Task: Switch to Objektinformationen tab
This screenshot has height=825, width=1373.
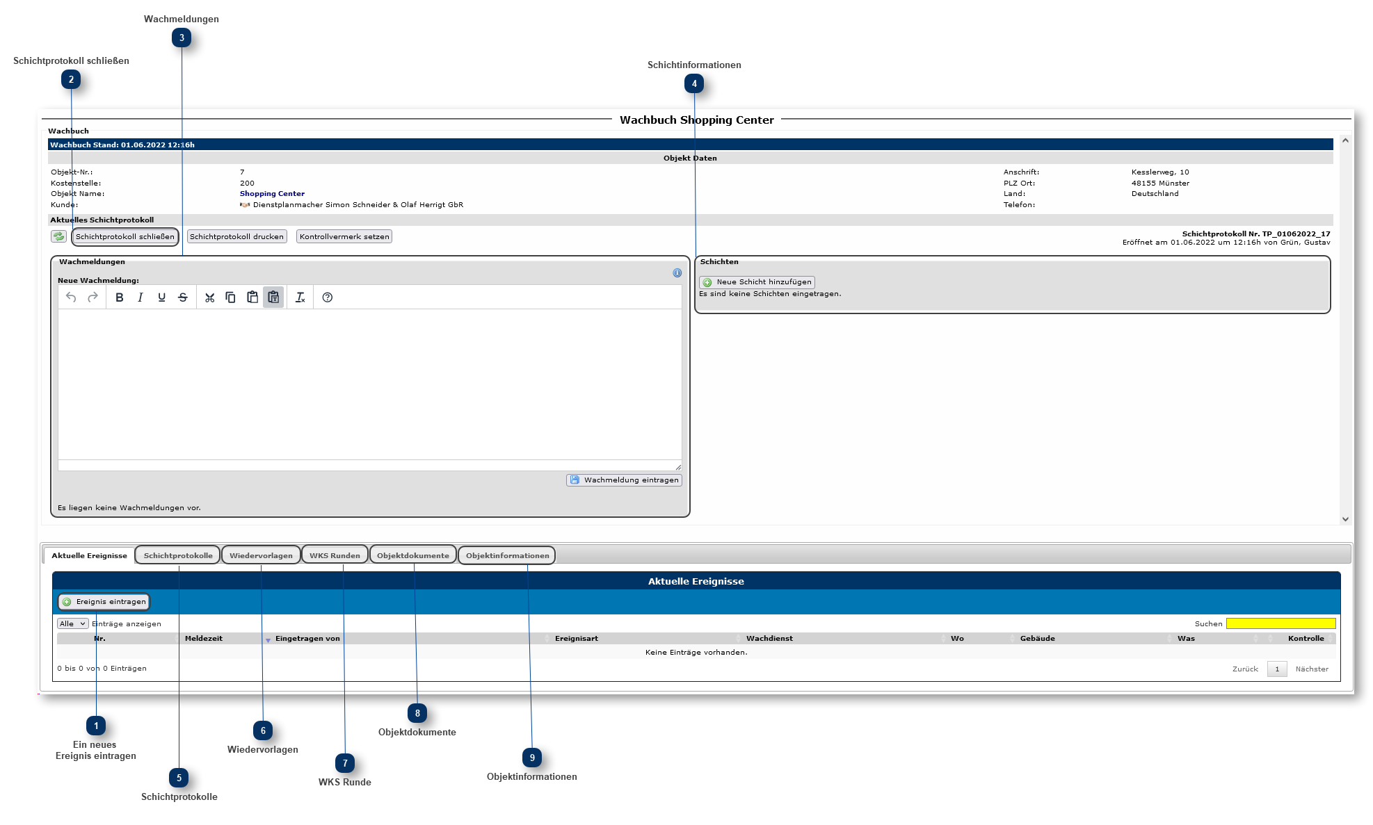Action: tap(508, 555)
